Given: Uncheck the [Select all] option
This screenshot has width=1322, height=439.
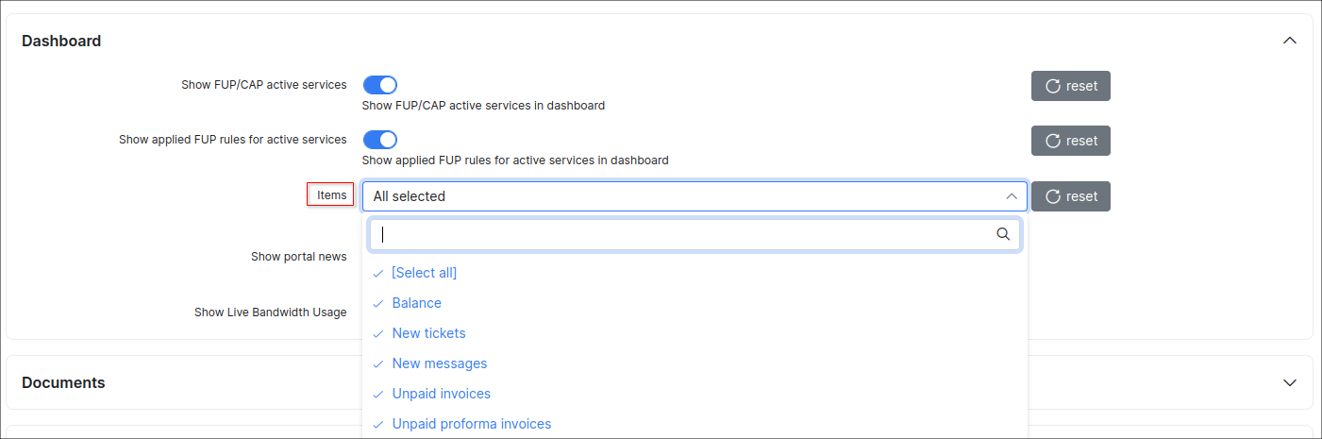Looking at the screenshot, I should (424, 273).
